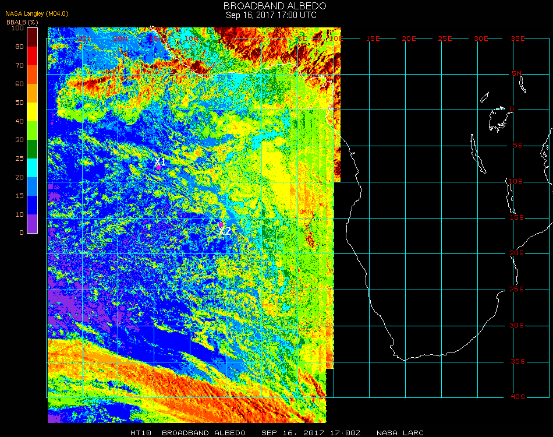Click the magenta X1 marker point
Viewport: 553px width, 437px height.
coord(159,167)
